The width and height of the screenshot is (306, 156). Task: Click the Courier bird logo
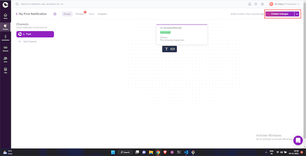point(5,4)
